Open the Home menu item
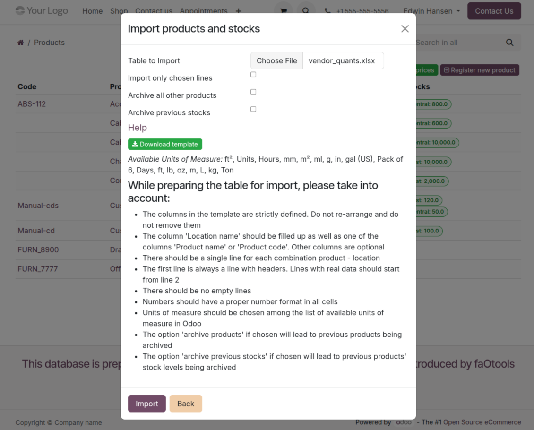The height and width of the screenshot is (430, 534). [92, 11]
